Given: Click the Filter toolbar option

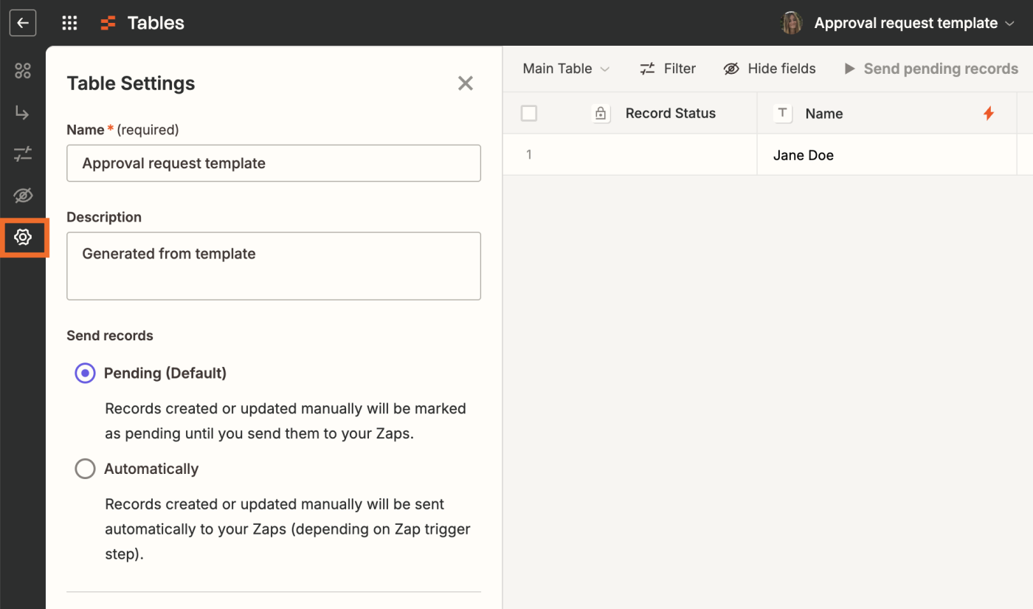Looking at the screenshot, I should coord(668,69).
